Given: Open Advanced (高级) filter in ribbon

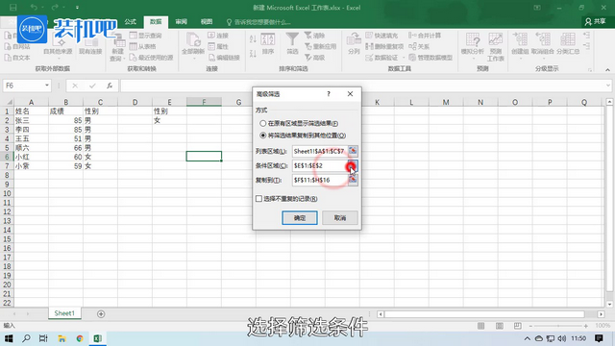Looking at the screenshot, I should point(314,58).
